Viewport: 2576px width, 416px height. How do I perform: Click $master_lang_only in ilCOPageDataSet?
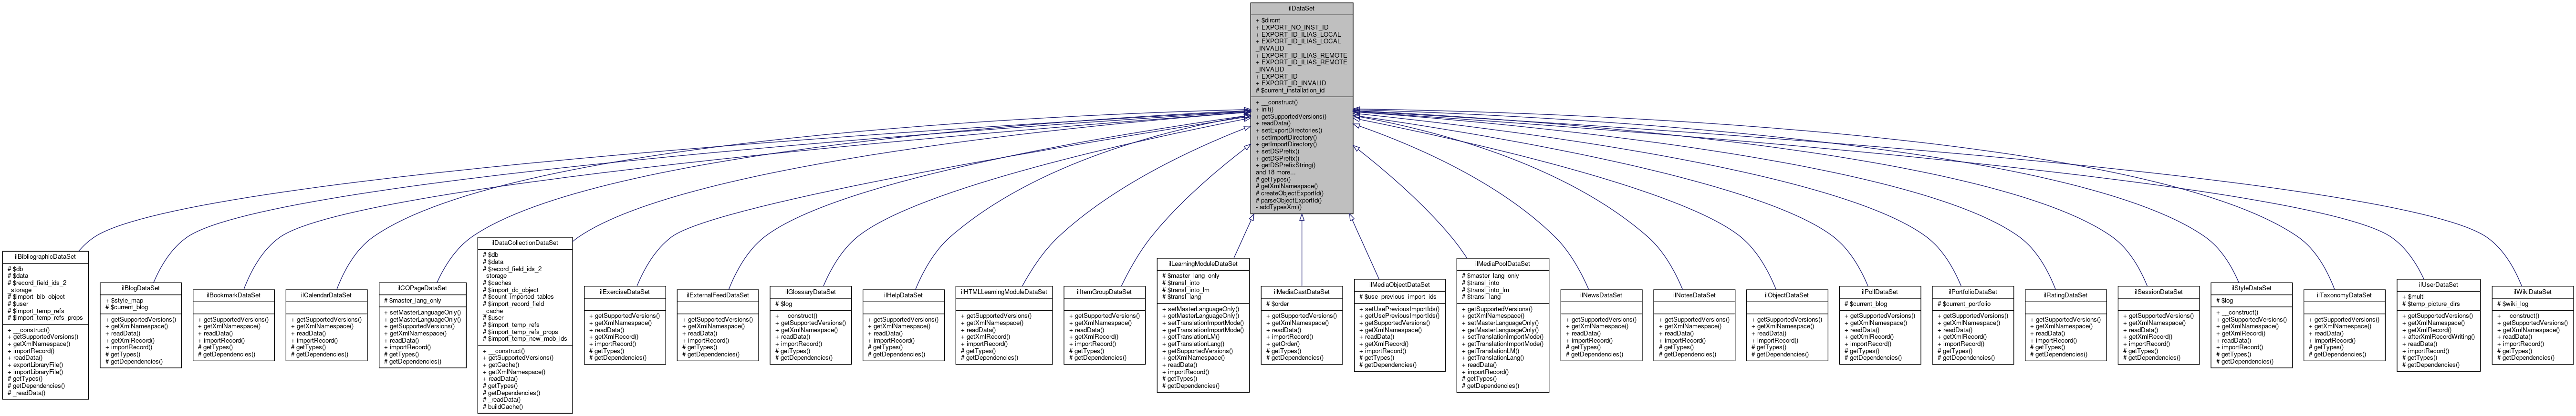[413, 299]
